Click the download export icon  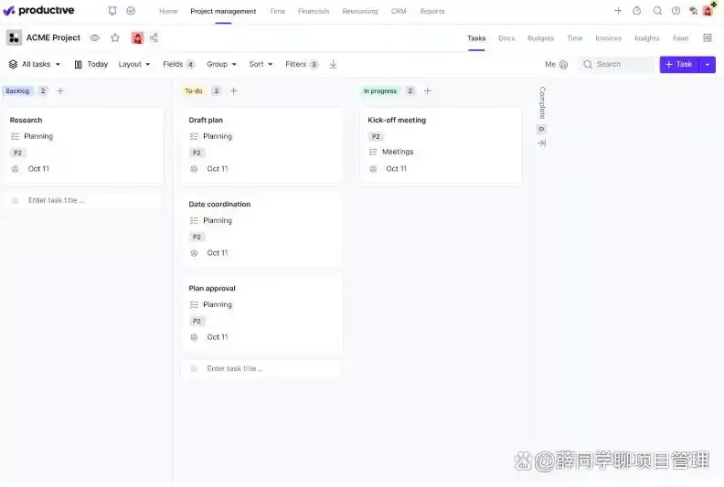click(x=333, y=65)
